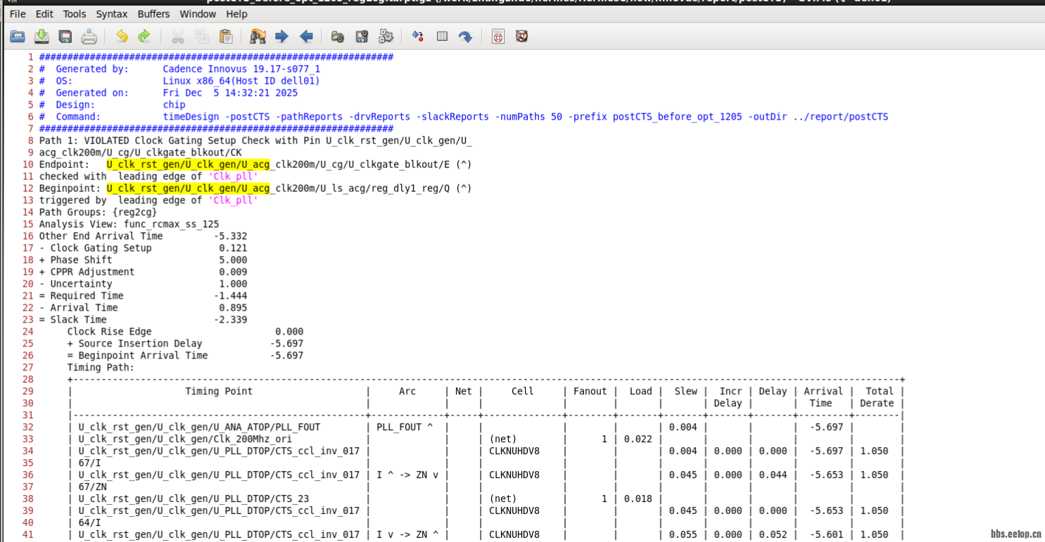Open a file using the toolbar icon

pos(18,36)
